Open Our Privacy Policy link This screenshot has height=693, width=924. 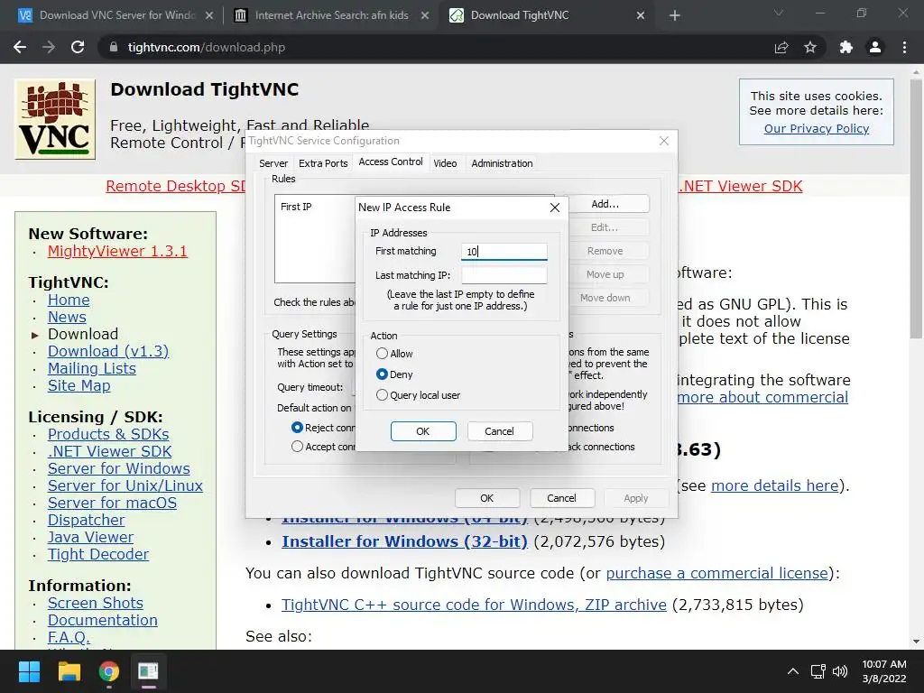(816, 128)
